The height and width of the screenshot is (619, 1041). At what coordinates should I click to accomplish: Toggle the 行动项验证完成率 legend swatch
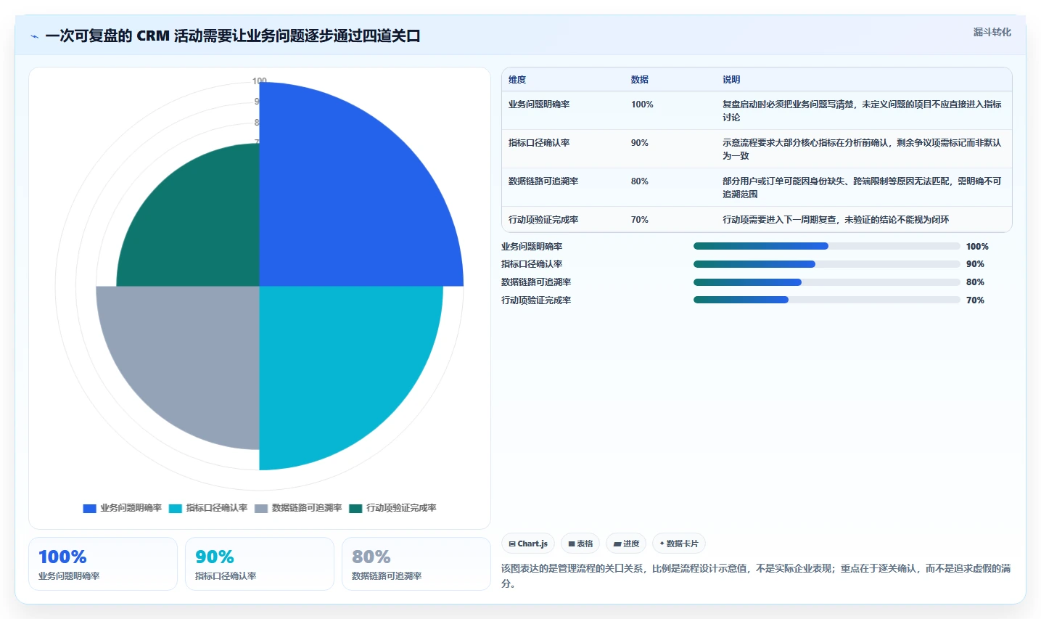point(355,509)
